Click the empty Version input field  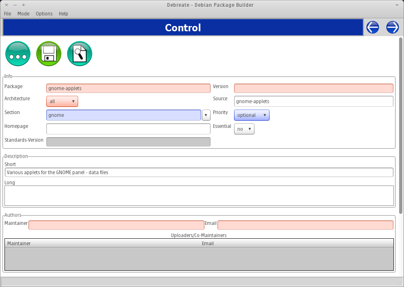click(313, 88)
